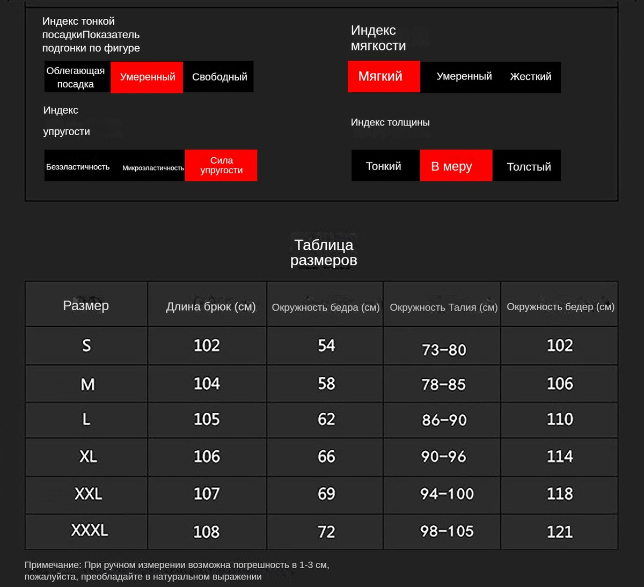This screenshot has height=587, width=644.
Task: Click the XXXL size cell
Action: pyautogui.click(x=89, y=531)
